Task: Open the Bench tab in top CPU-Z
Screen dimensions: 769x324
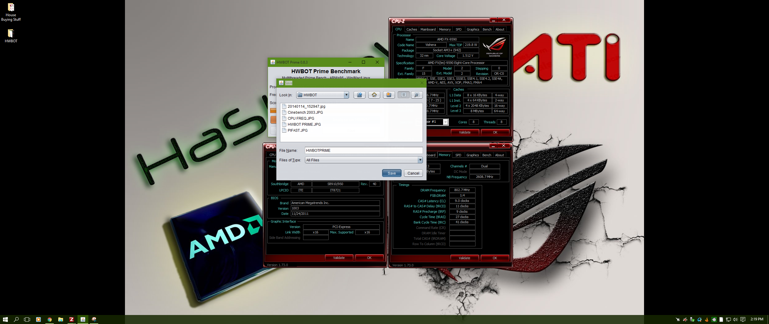Action: [x=487, y=29]
